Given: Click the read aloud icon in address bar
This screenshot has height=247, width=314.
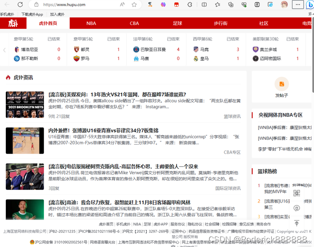Looking at the screenshot, I should click(122, 4).
